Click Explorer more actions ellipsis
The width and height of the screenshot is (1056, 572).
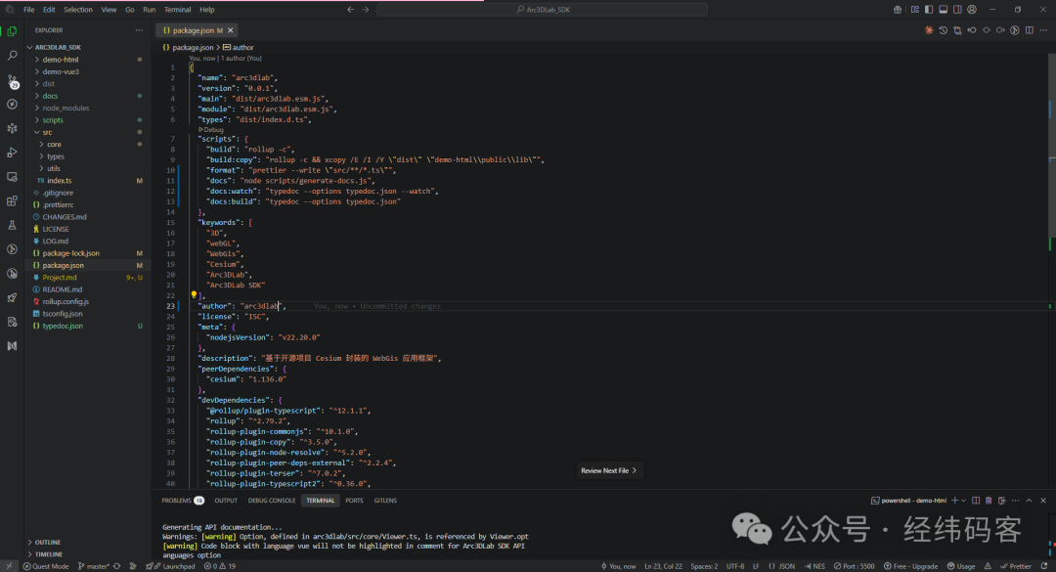pyautogui.click(x=139, y=30)
